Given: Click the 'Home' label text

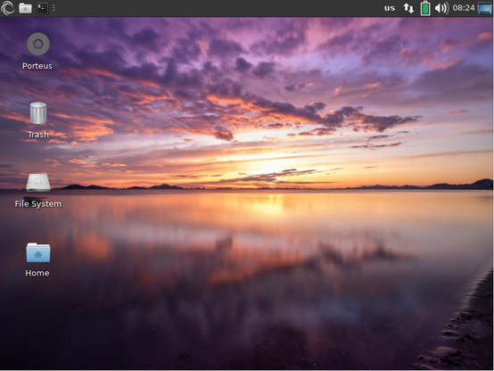Looking at the screenshot, I should pyautogui.click(x=37, y=273).
